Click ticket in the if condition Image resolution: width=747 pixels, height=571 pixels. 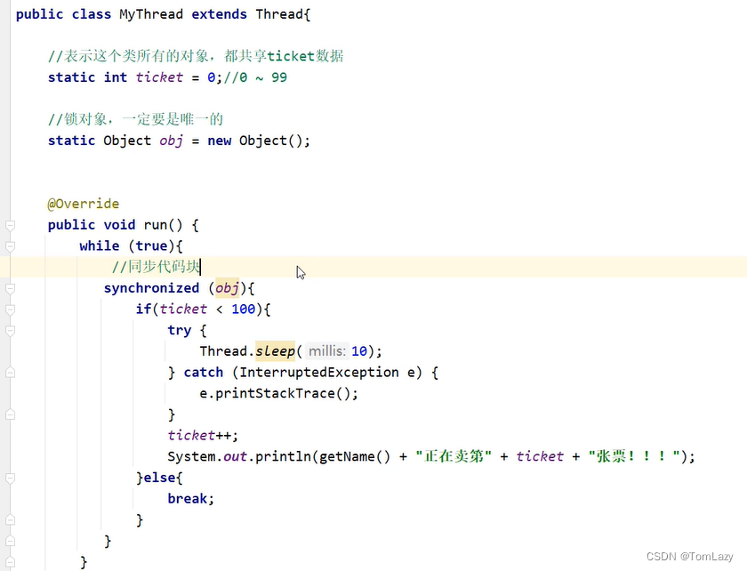[x=183, y=310]
